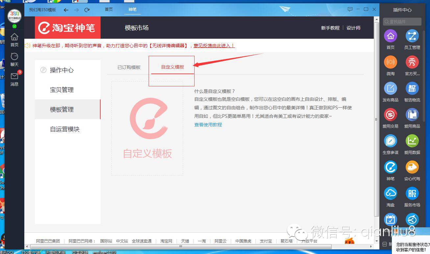Open the 生意参谋 compass icon

tap(391, 141)
